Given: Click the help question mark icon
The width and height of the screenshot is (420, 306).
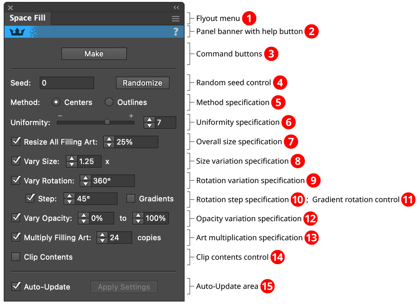Looking at the screenshot, I should pos(176,32).
